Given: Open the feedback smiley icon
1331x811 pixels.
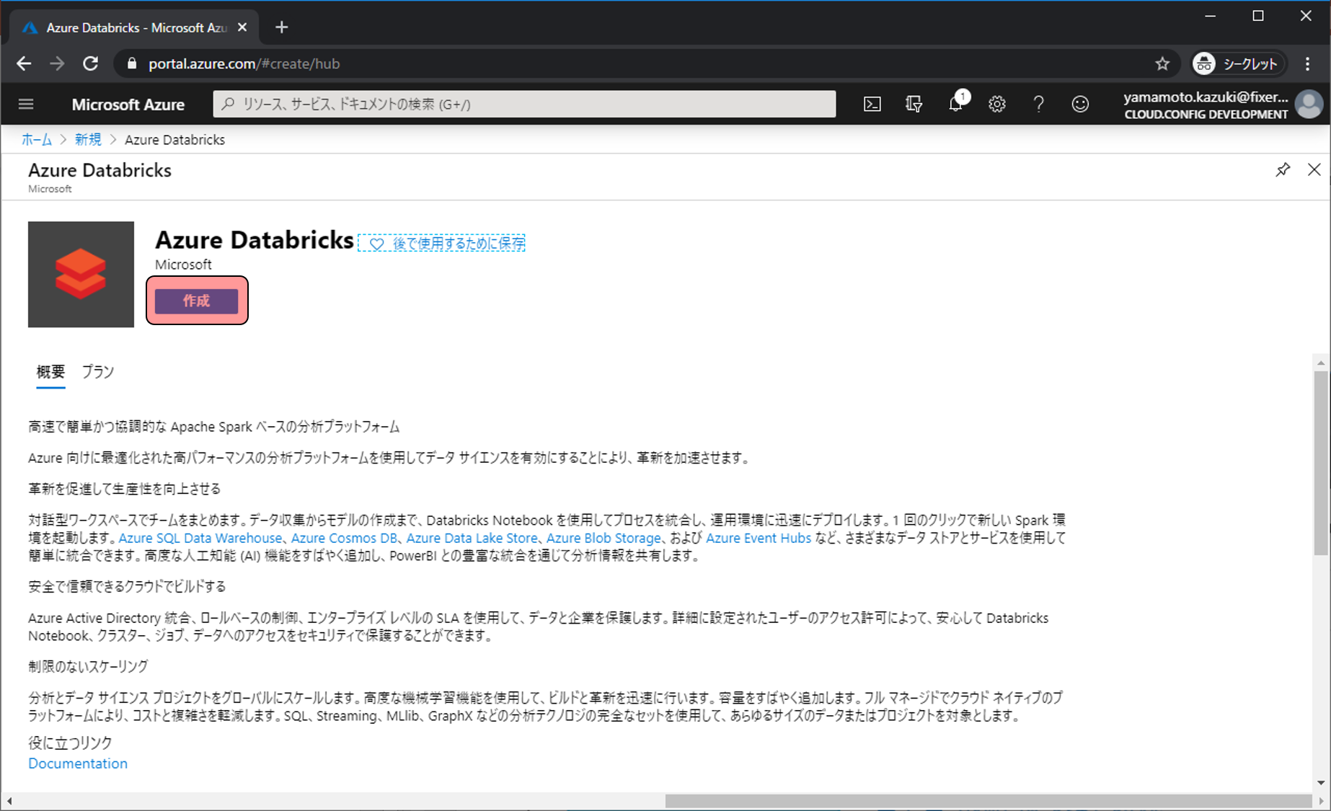Looking at the screenshot, I should tap(1080, 105).
